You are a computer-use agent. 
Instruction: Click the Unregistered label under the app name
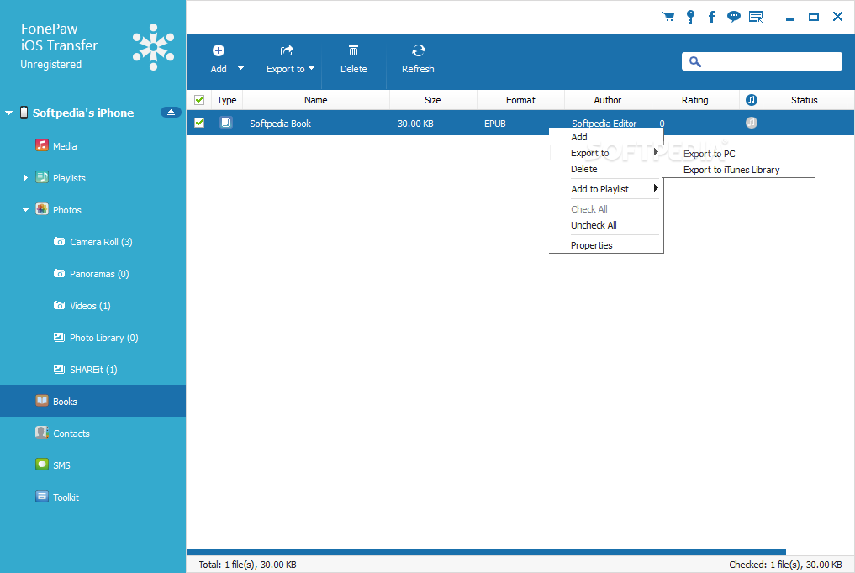(x=50, y=64)
